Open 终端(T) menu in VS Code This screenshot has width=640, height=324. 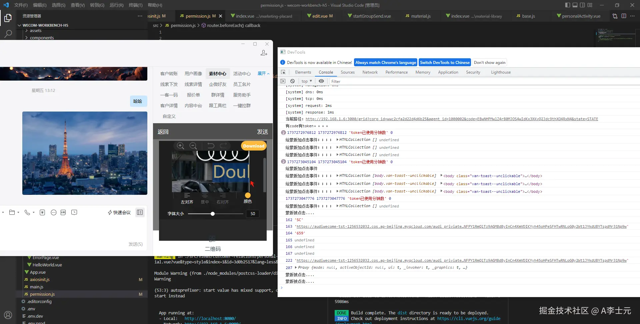[136, 5]
